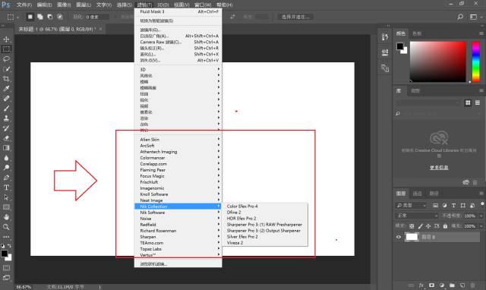Select the Zoom tool

click(6, 227)
